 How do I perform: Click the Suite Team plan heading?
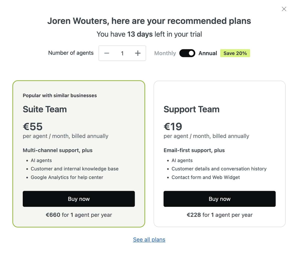click(x=45, y=109)
